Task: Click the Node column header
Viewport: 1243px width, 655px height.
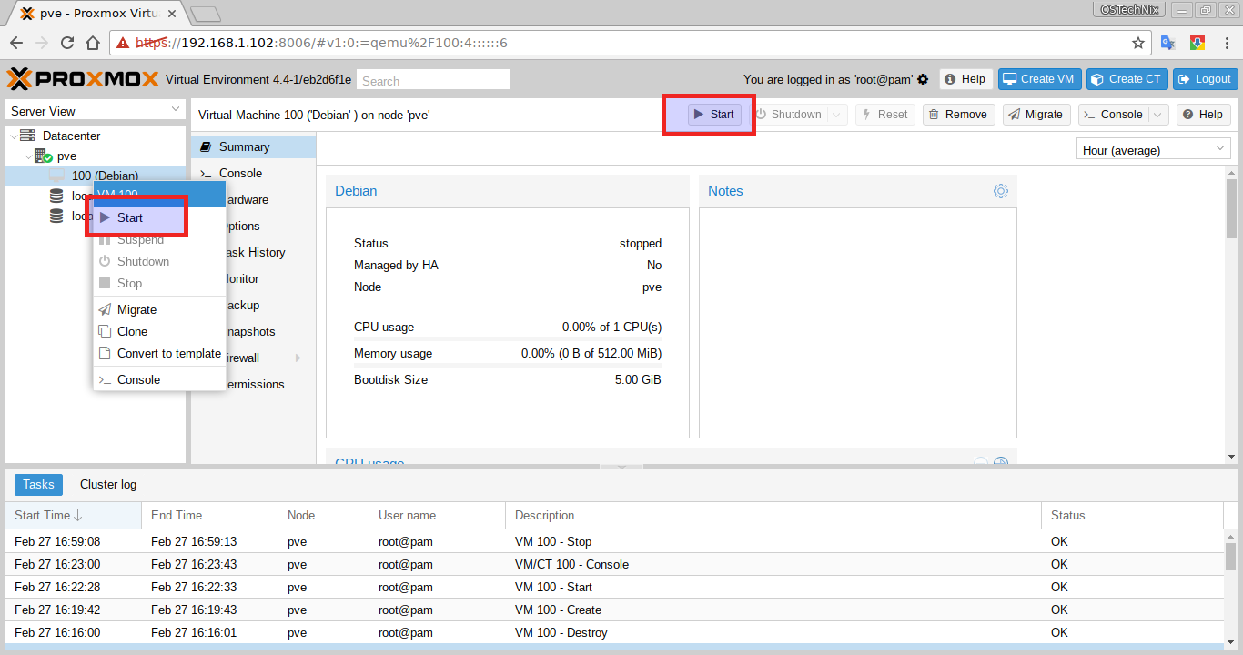Action: coord(323,515)
